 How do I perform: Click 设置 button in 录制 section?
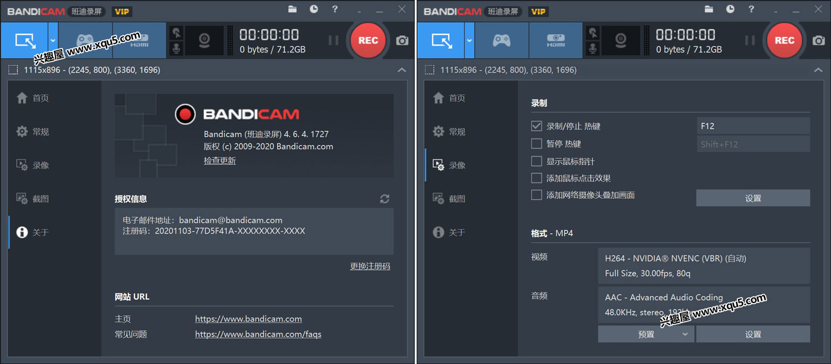[753, 198]
